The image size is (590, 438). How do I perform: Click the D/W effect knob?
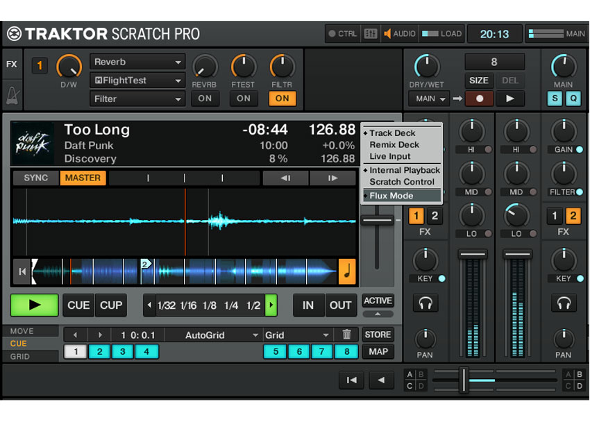click(69, 67)
